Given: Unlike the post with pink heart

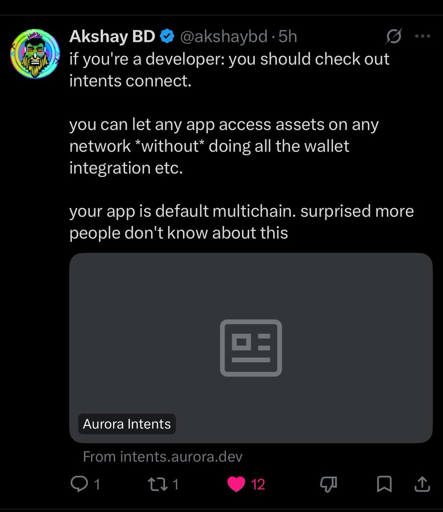Looking at the screenshot, I should coord(236,484).
